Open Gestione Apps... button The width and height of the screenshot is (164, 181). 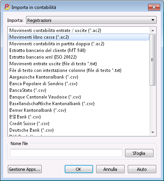(x=25, y=169)
